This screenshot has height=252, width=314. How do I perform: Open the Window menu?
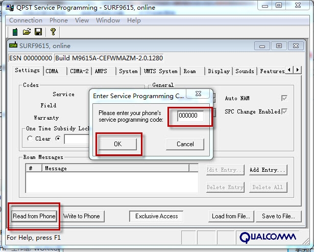[x=108, y=20]
